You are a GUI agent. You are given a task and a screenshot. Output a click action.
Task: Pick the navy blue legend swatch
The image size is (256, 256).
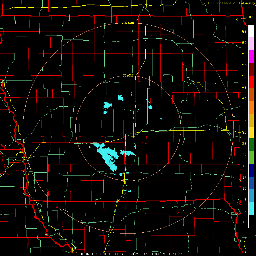click(251, 170)
